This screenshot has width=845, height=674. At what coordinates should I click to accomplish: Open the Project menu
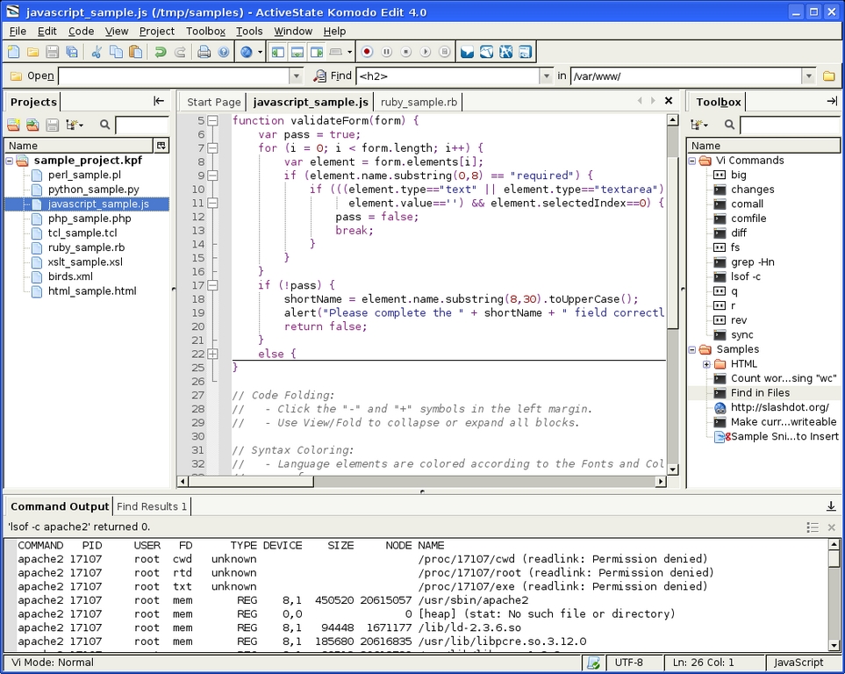coord(157,31)
